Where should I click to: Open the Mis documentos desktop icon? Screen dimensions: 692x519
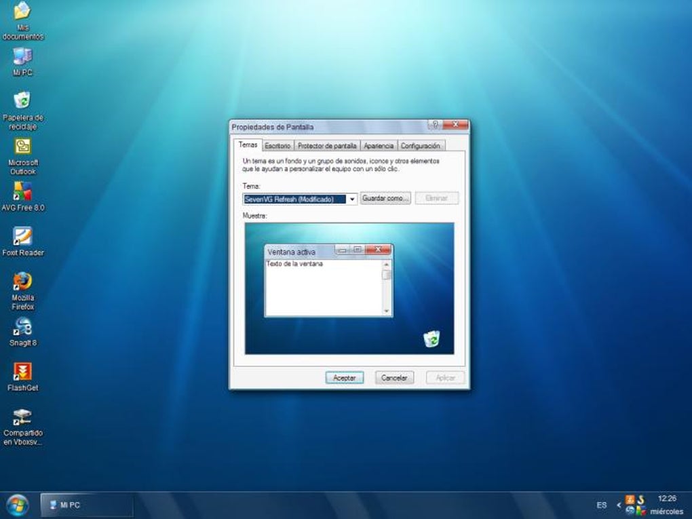click(22, 21)
